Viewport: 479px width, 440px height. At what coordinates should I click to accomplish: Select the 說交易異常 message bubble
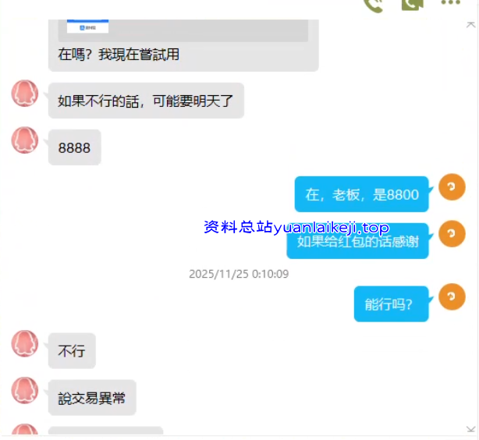pyautogui.click(x=92, y=398)
